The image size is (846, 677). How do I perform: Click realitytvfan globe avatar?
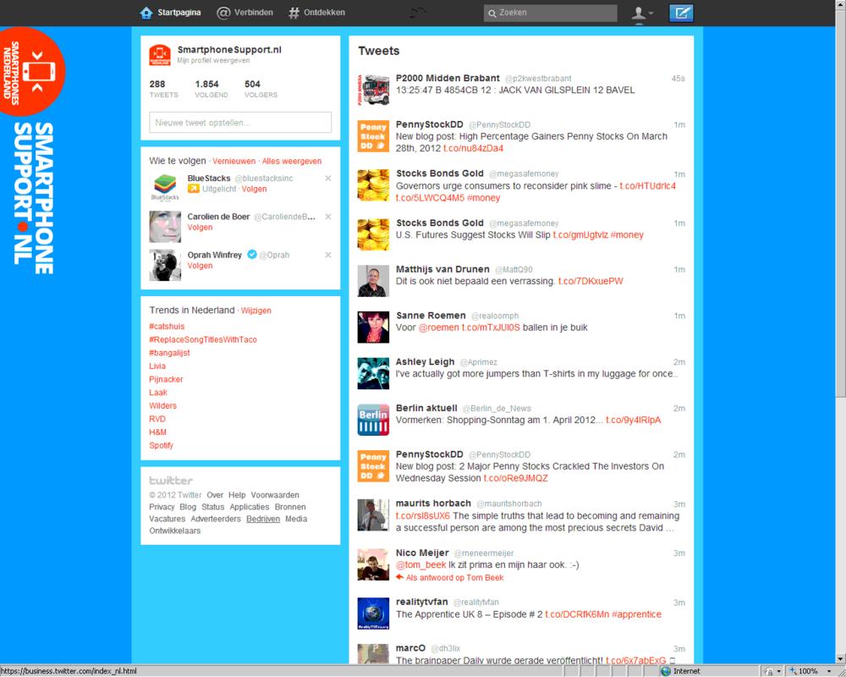[x=373, y=614]
